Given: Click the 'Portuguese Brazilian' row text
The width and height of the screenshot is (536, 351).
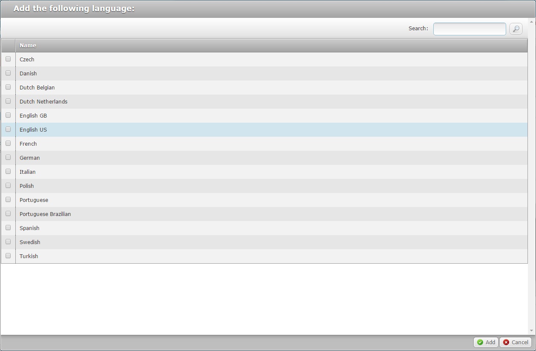Looking at the screenshot, I should tap(45, 214).
